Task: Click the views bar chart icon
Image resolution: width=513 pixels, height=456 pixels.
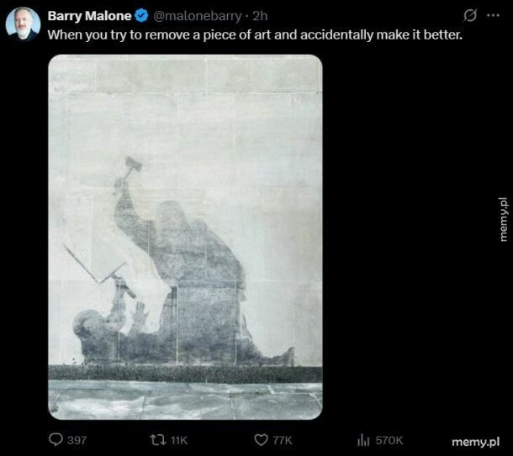Action: [x=363, y=439]
